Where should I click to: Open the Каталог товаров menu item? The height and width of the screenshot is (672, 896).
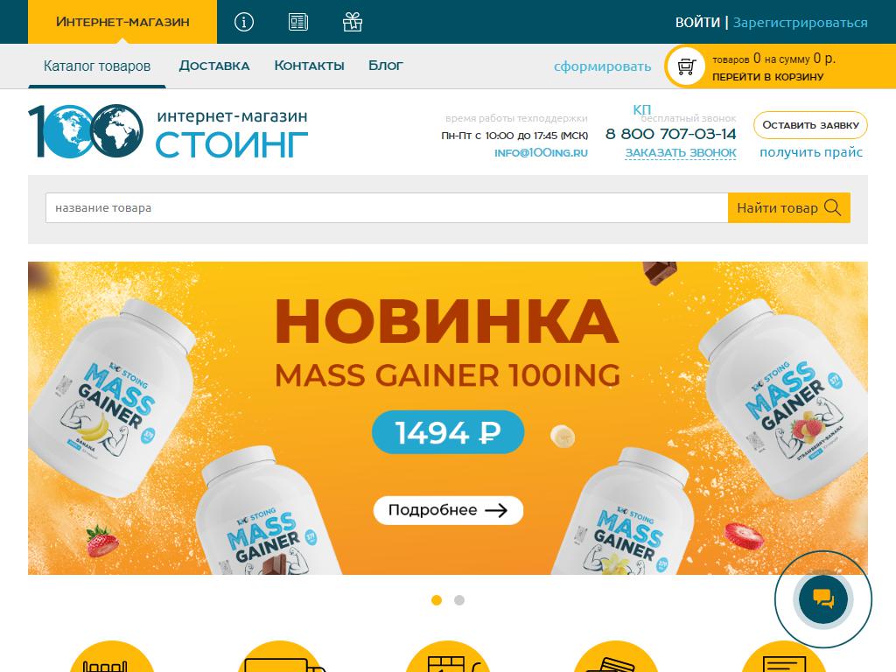(x=97, y=66)
